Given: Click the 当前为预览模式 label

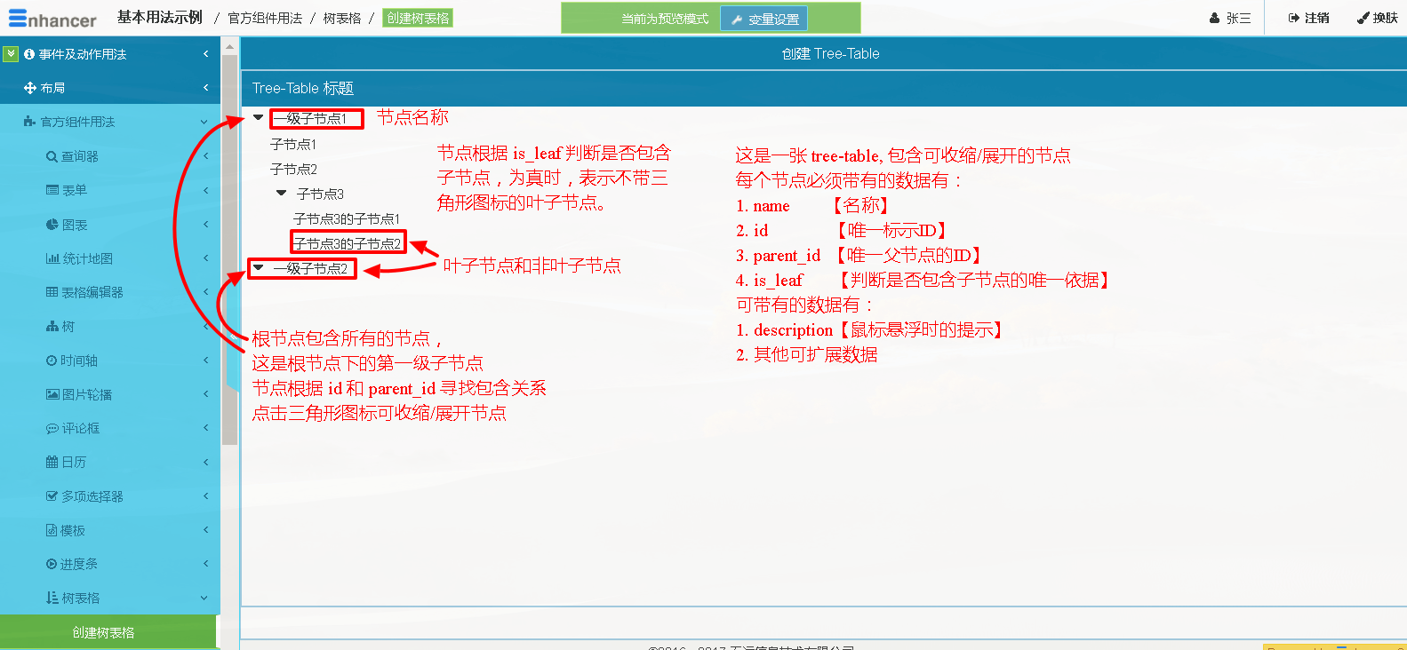Looking at the screenshot, I should click(665, 19).
